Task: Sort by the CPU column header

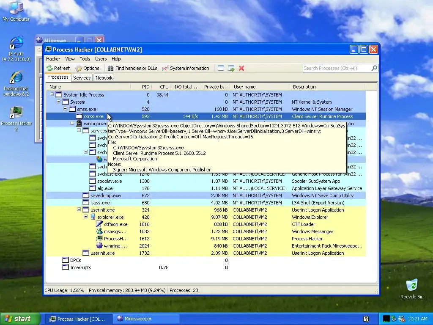Action: click(x=161, y=87)
